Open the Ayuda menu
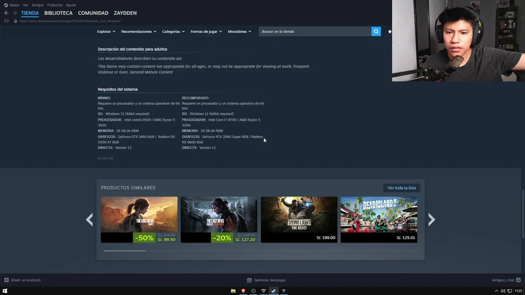Image resolution: width=525 pixels, height=295 pixels. (x=71, y=5)
